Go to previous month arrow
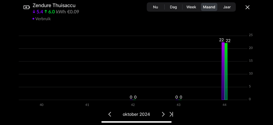This screenshot has height=125, width=273. coord(110,114)
